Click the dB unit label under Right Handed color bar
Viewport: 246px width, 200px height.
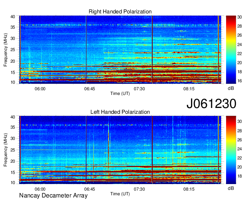coord(231,88)
